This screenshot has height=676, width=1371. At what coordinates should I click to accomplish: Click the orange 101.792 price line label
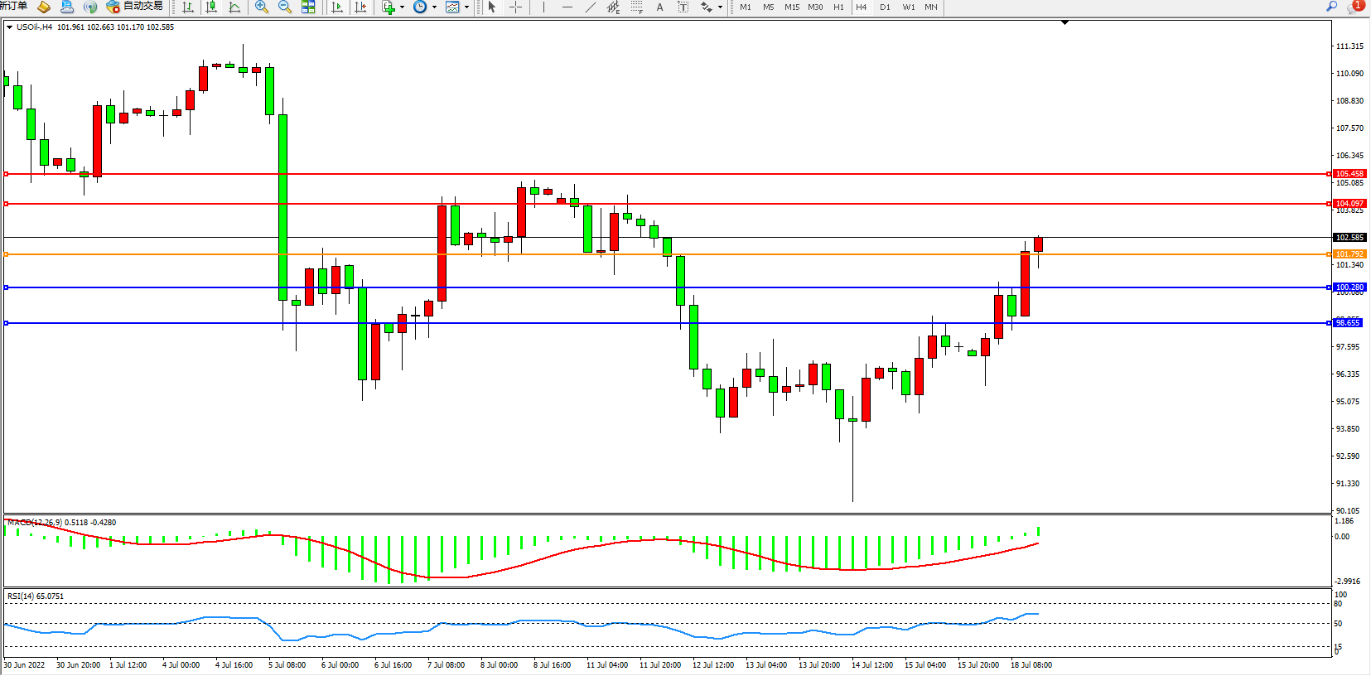(1349, 254)
